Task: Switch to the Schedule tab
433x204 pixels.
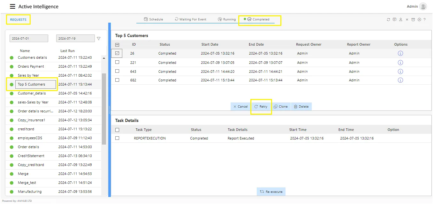Action: [153, 19]
